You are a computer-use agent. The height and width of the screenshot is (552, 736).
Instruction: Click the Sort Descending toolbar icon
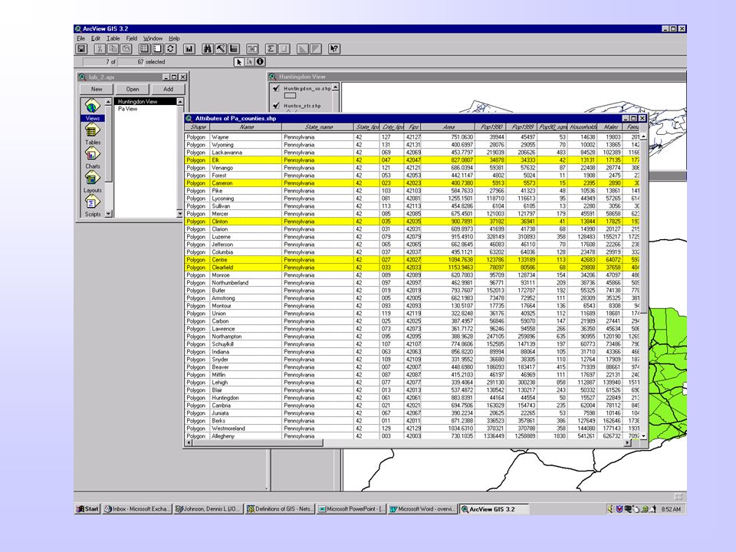(316, 49)
